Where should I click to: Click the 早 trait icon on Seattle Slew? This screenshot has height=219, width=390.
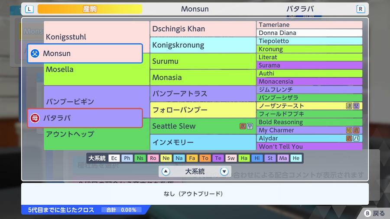[x=250, y=126]
